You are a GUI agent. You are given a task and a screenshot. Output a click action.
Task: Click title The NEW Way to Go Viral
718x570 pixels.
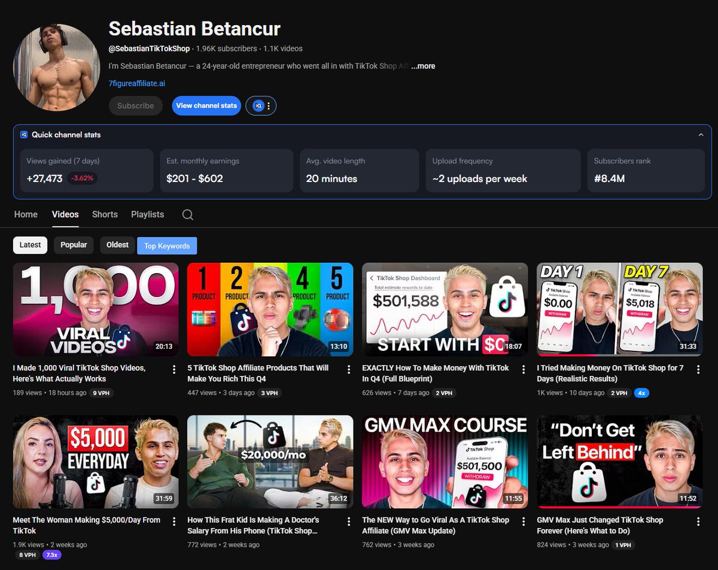436,525
